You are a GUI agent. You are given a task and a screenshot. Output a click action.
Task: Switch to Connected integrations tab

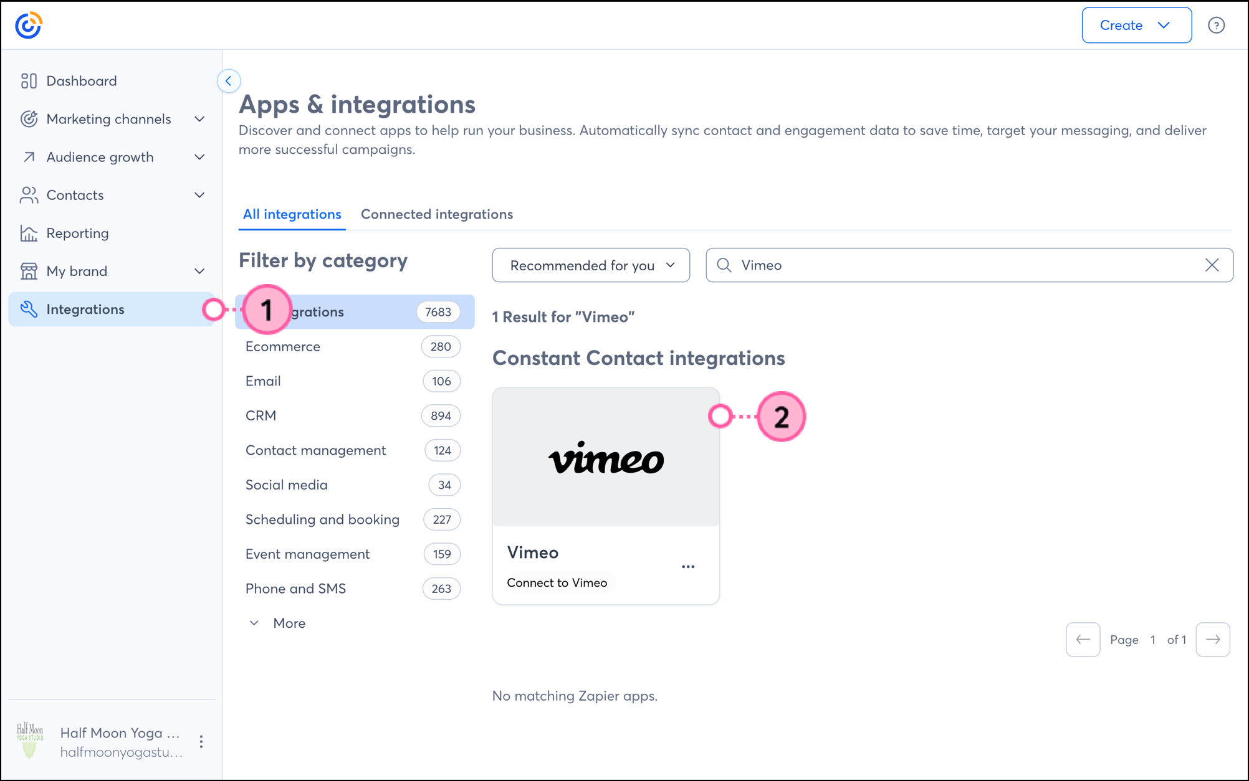point(437,214)
